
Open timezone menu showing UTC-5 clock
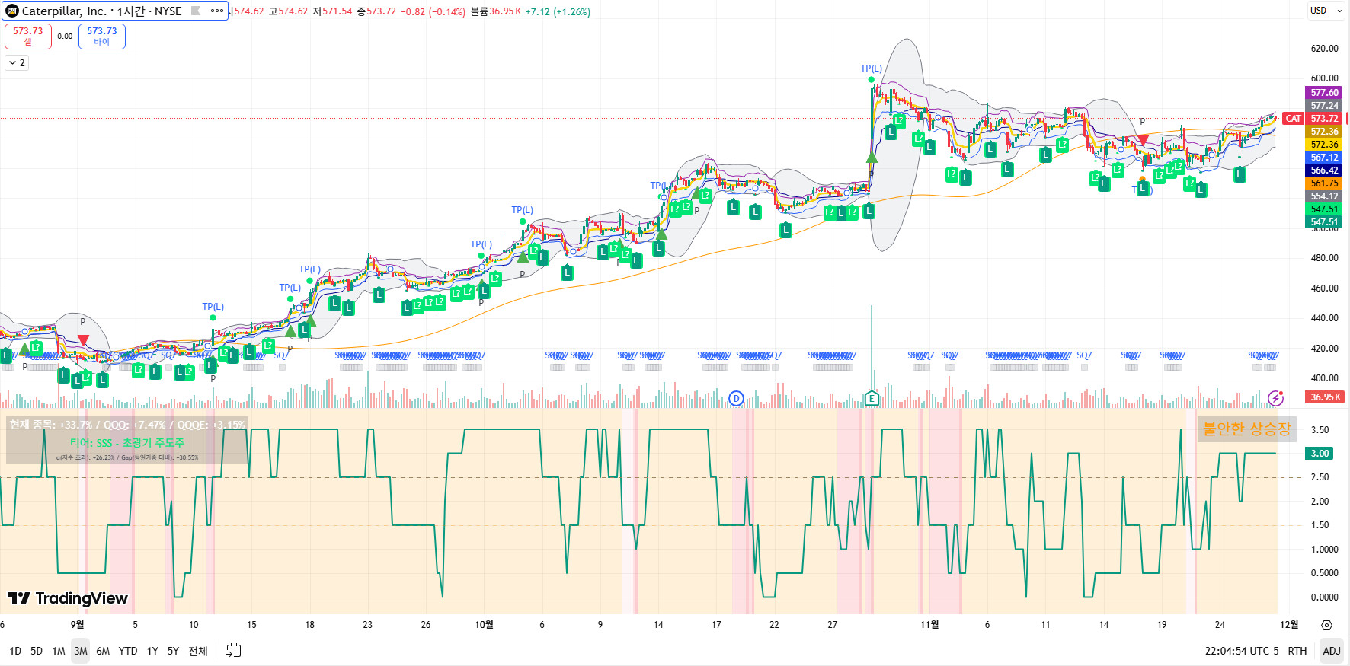[x=1241, y=651]
